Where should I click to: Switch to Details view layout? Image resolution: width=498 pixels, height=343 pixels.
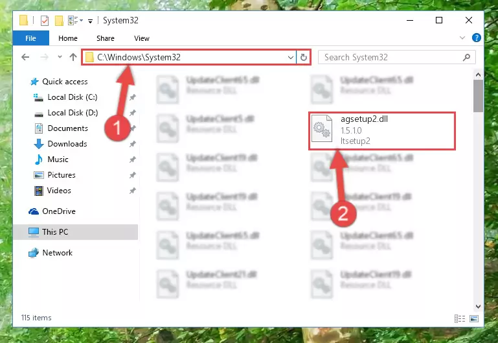pos(460,318)
